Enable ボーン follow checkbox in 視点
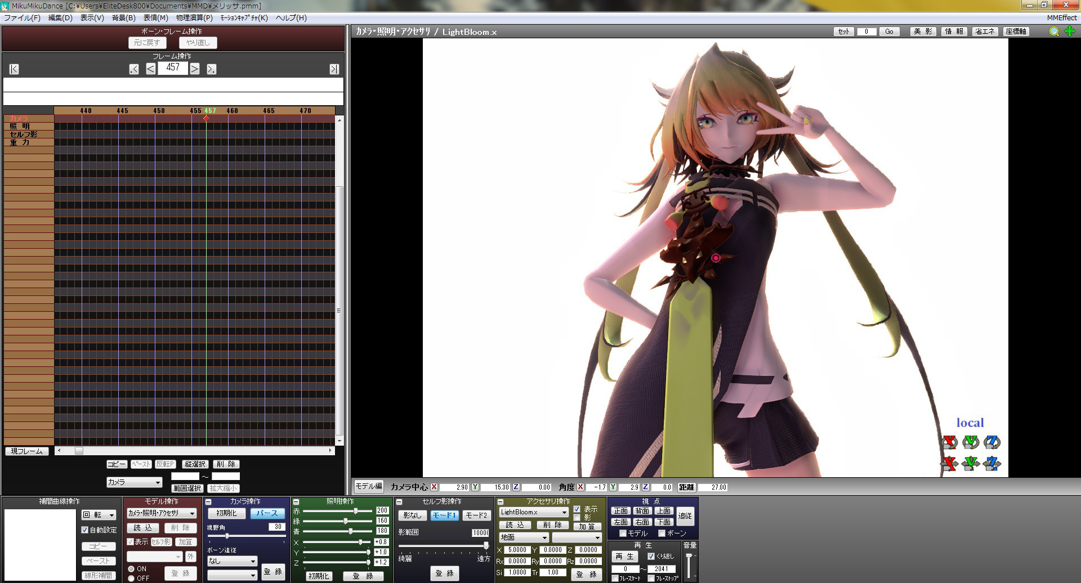The height and width of the screenshot is (583, 1081). coord(662,533)
